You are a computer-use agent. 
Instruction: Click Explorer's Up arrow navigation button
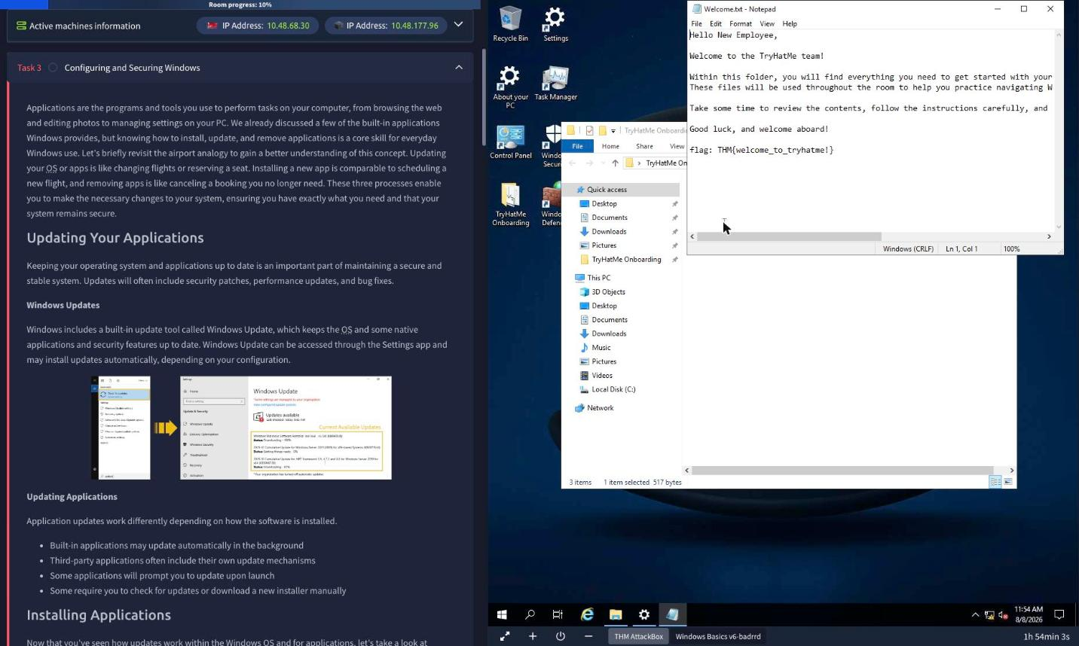615,163
